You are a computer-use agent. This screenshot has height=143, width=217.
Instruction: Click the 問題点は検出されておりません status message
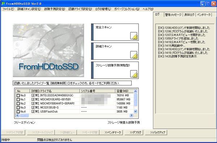click(x=55, y=140)
